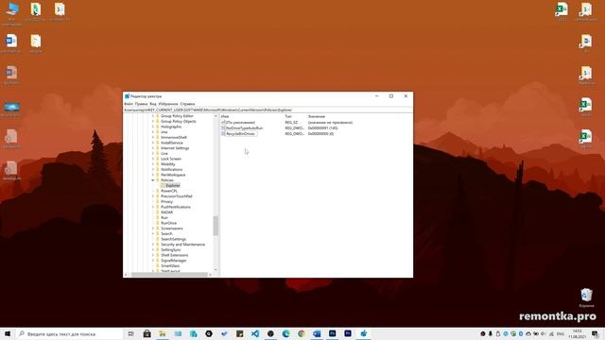Select the InstallService key
The height and width of the screenshot is (340, 605).
tap(172, 143)
